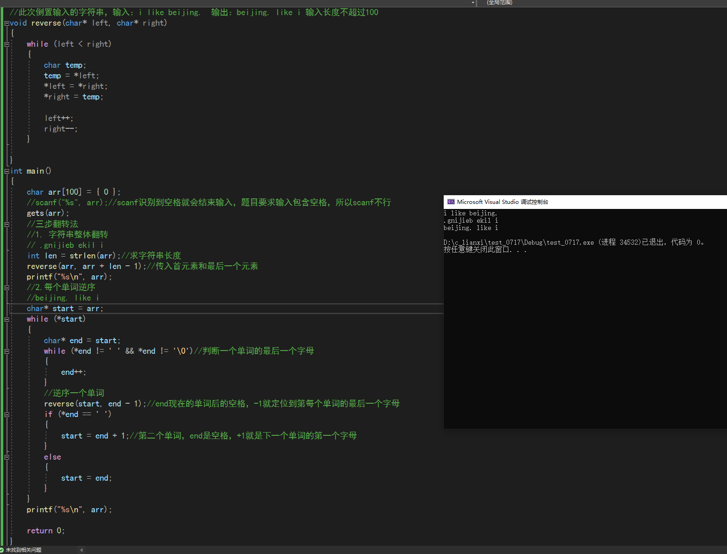Click the console test_0717.exe exit path line
Viewport: 727px width, 554px height.
coord(574,242)
